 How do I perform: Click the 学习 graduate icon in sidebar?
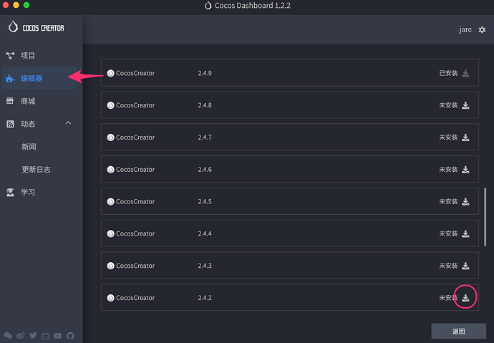(x=10, y=192)
